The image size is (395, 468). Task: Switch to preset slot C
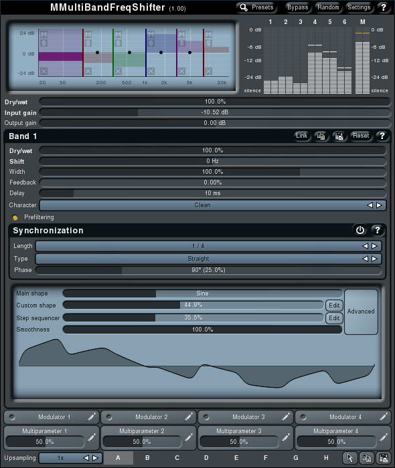click(177, 457)
